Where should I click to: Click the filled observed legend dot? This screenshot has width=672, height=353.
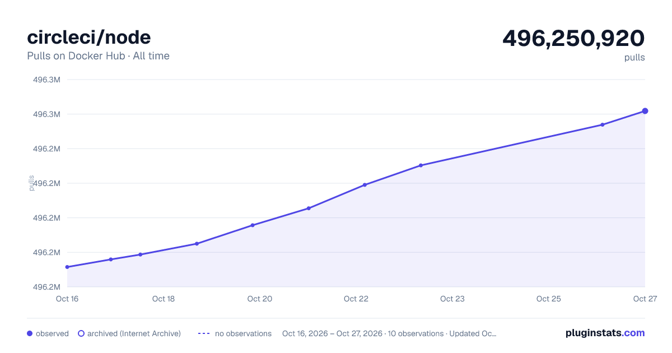tap(30, 333)
